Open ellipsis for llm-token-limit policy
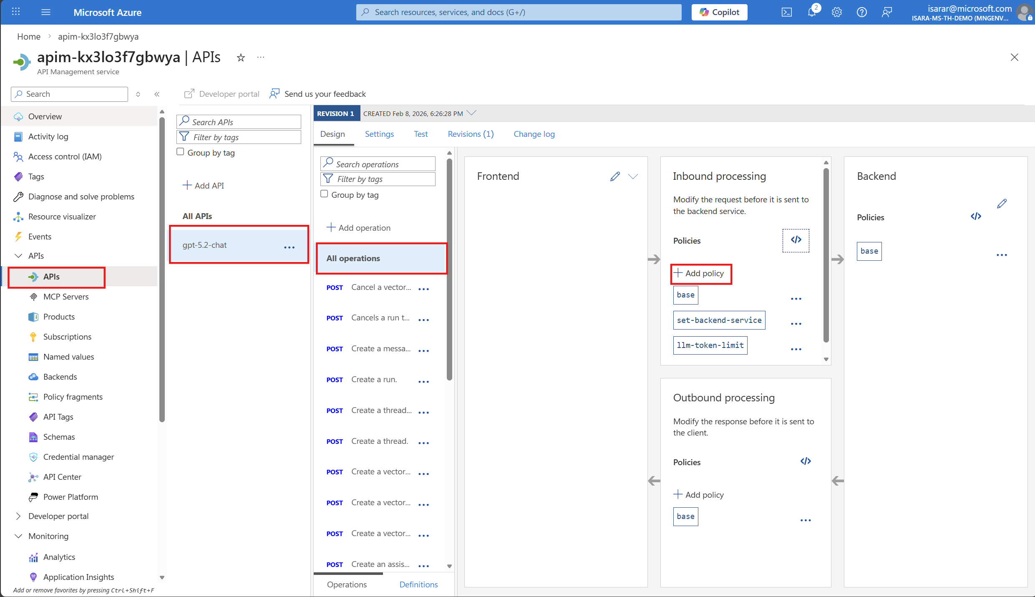 pyautogui.click(x=796, y=349)
